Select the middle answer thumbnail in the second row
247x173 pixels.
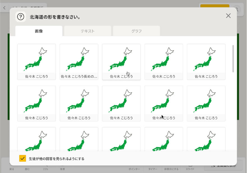[x=121, y=104]
